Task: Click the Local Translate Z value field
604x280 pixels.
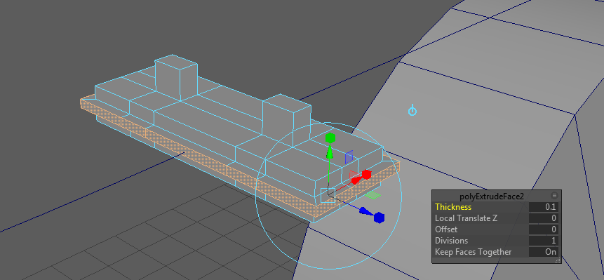Action: [544, 218]
